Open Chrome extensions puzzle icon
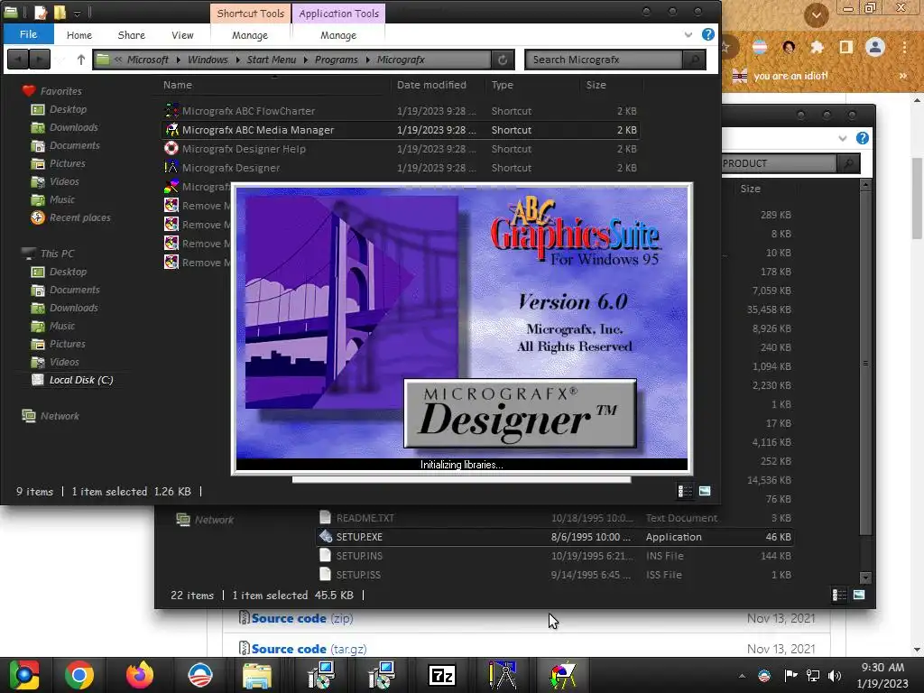 (817, 47)
